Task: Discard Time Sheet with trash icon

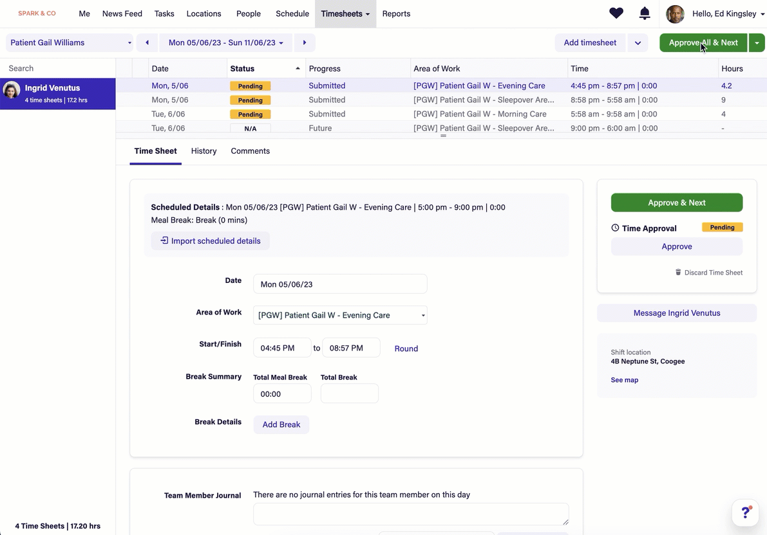Action: [x=708, y=273]
